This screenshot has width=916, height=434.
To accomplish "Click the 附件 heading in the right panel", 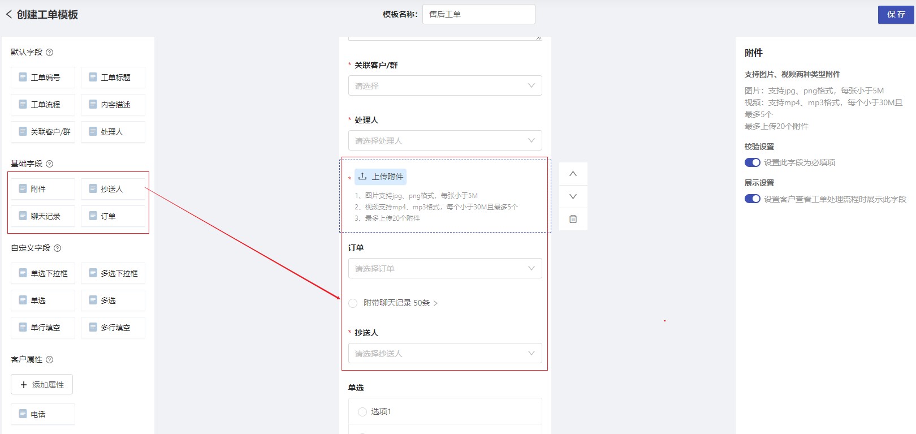I will (754, 53).
